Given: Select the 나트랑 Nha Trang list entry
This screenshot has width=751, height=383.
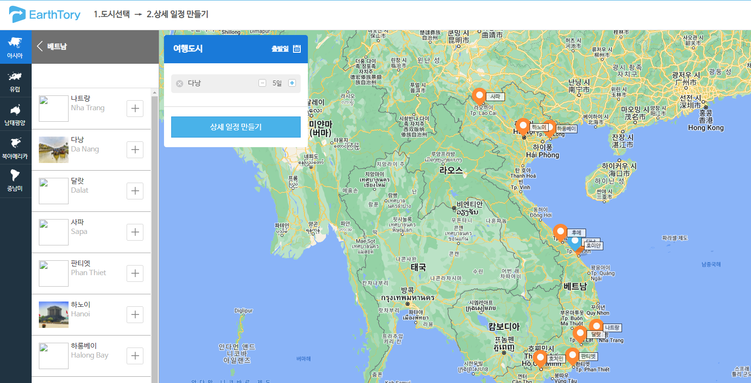Looking at the screenshot, I should [91, 108].
